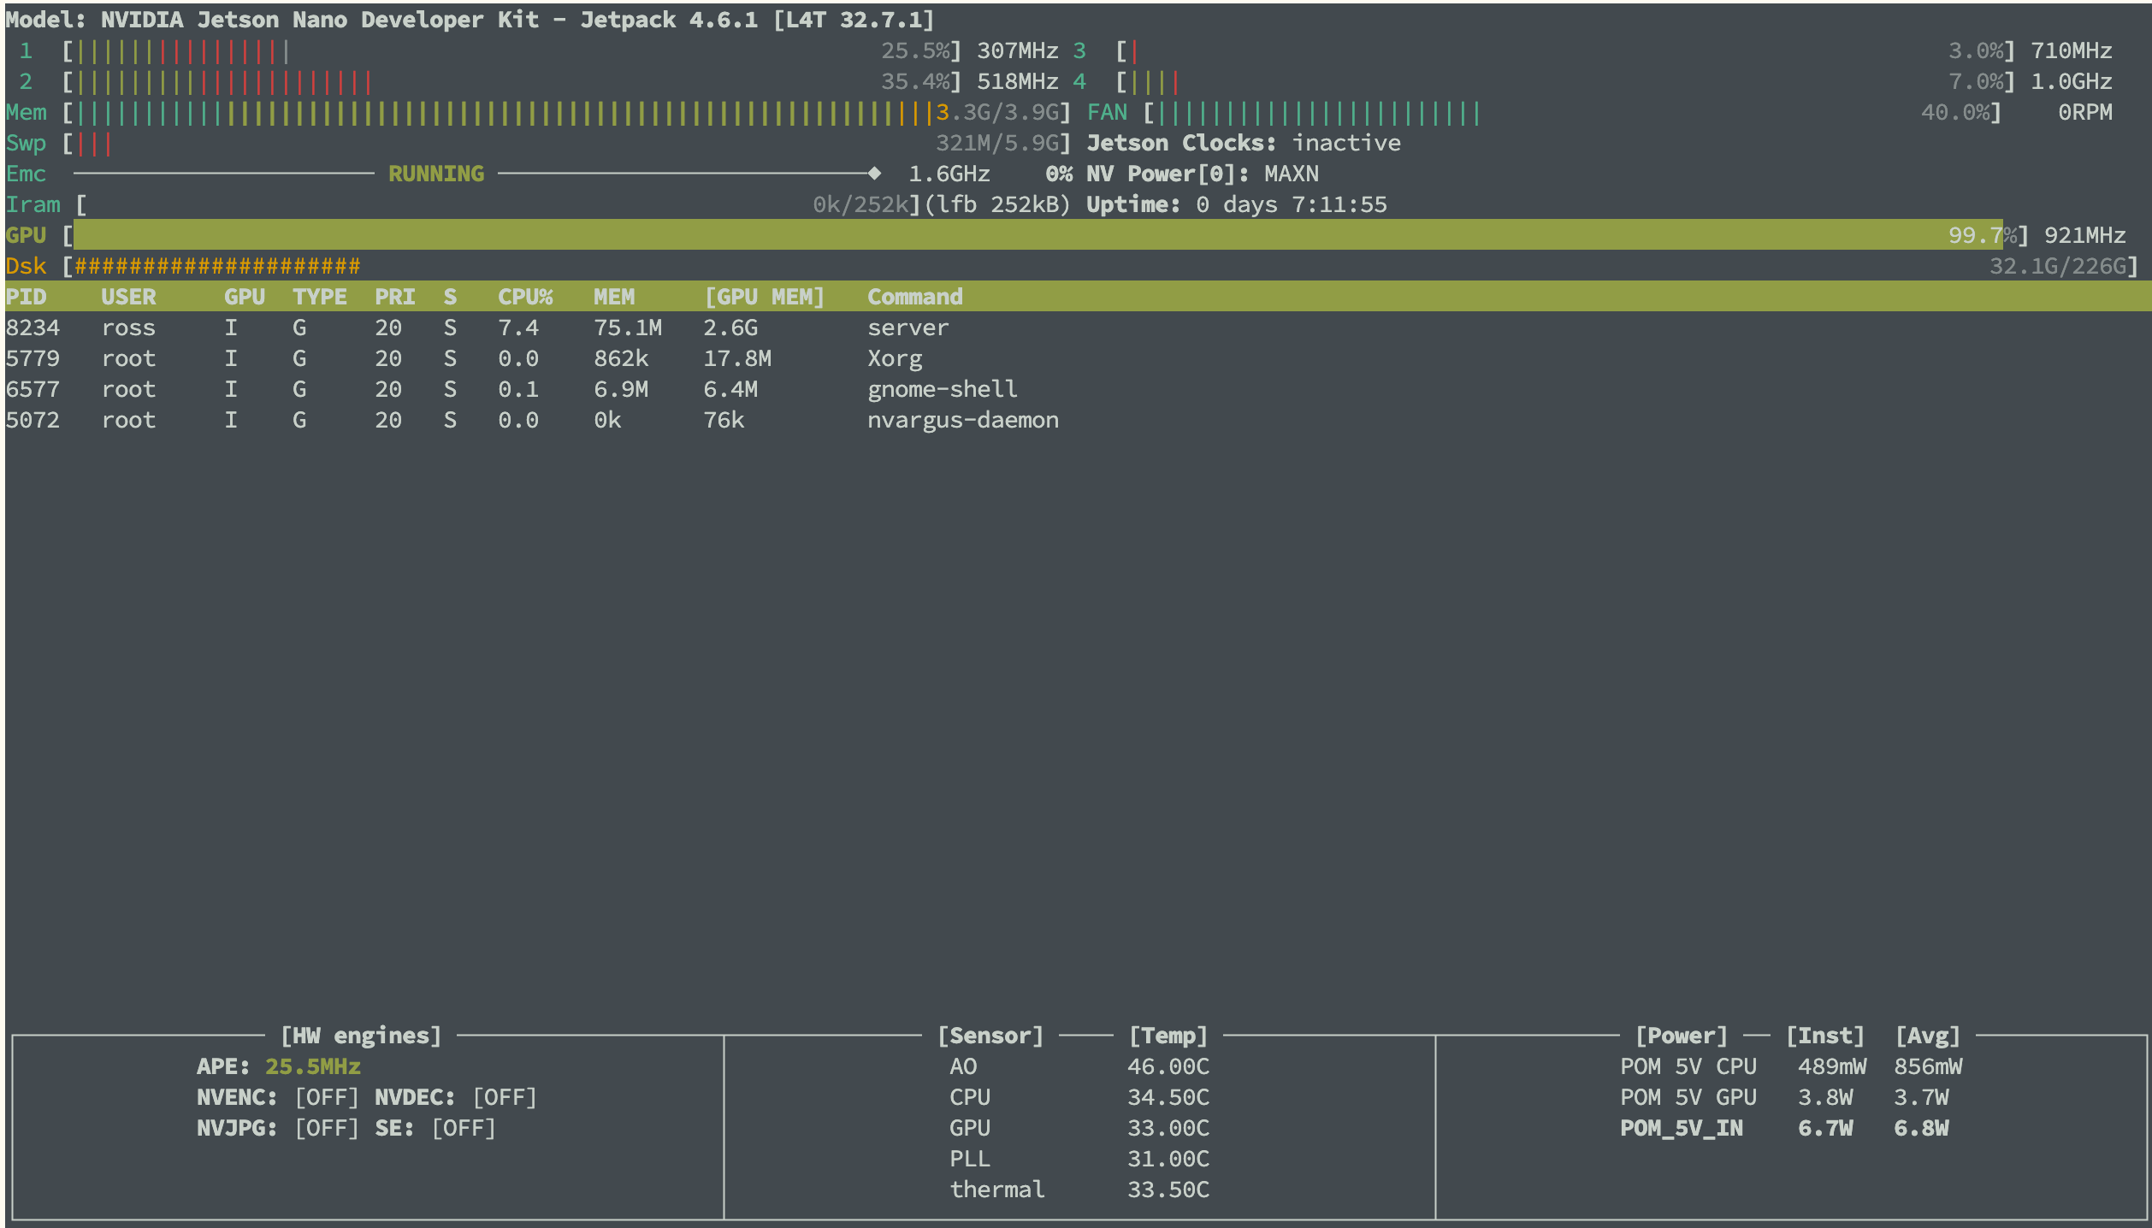Click PID 6577
2152x1228 pixels.
(33, 389)
